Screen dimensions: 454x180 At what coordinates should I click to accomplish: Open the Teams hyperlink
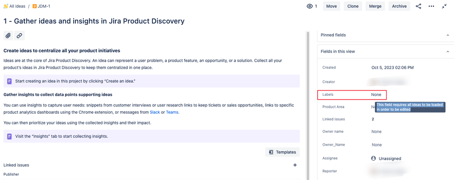[172, 112]
